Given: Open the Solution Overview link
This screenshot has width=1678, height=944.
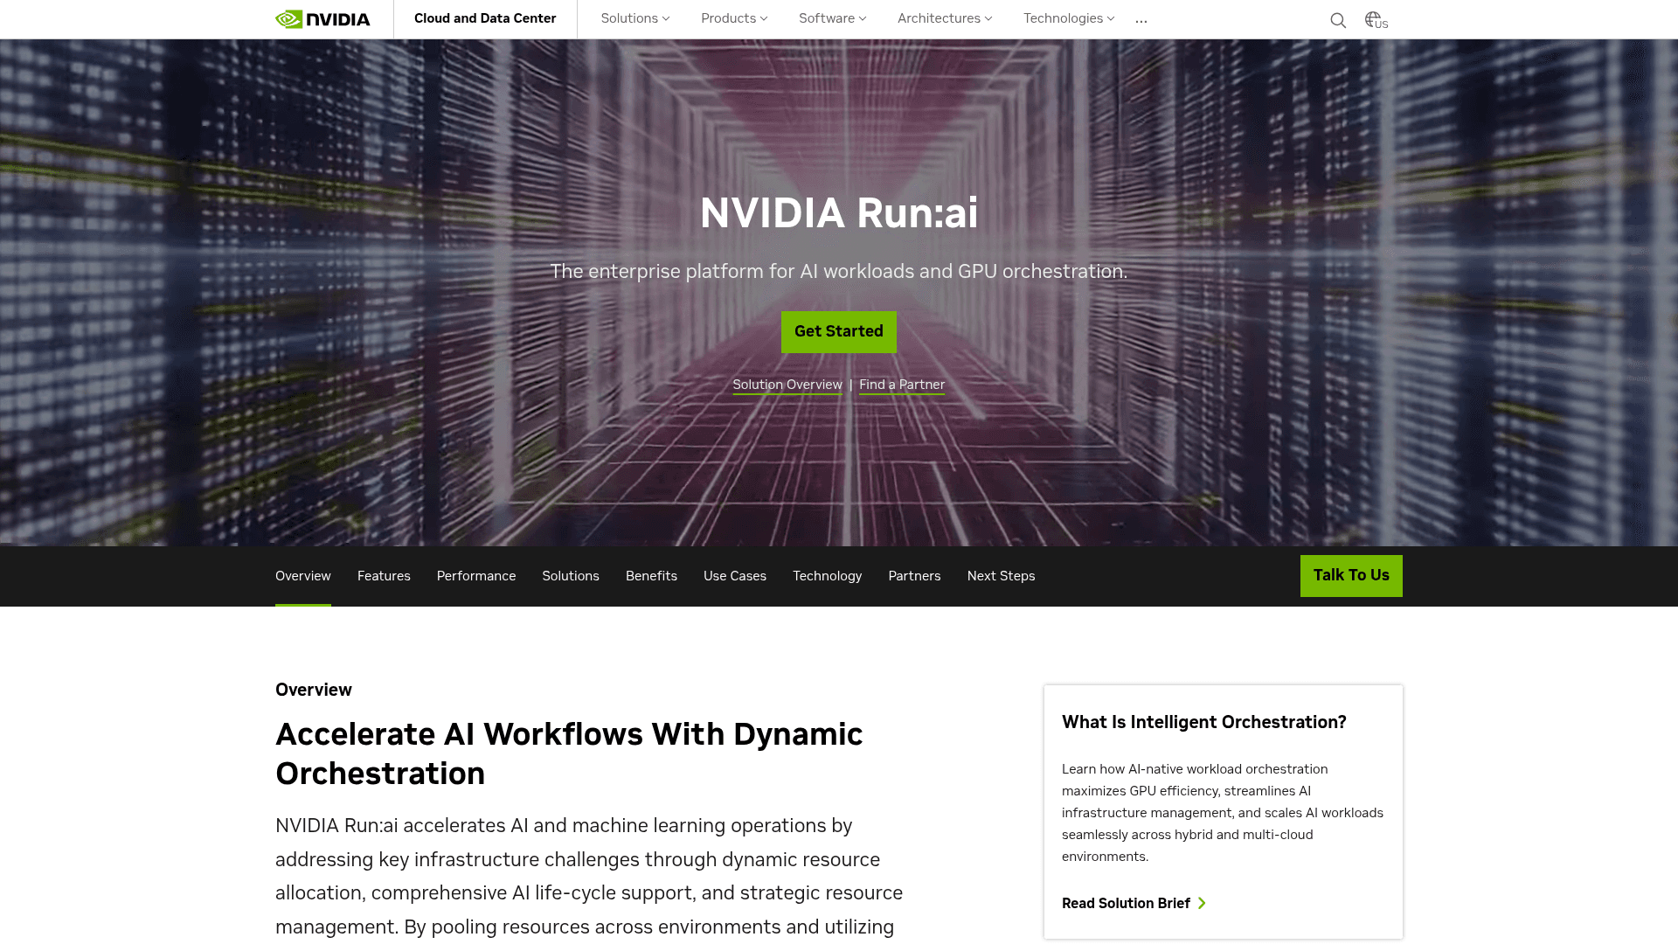Looking at the screenshot, I should [x=787, y=385].
